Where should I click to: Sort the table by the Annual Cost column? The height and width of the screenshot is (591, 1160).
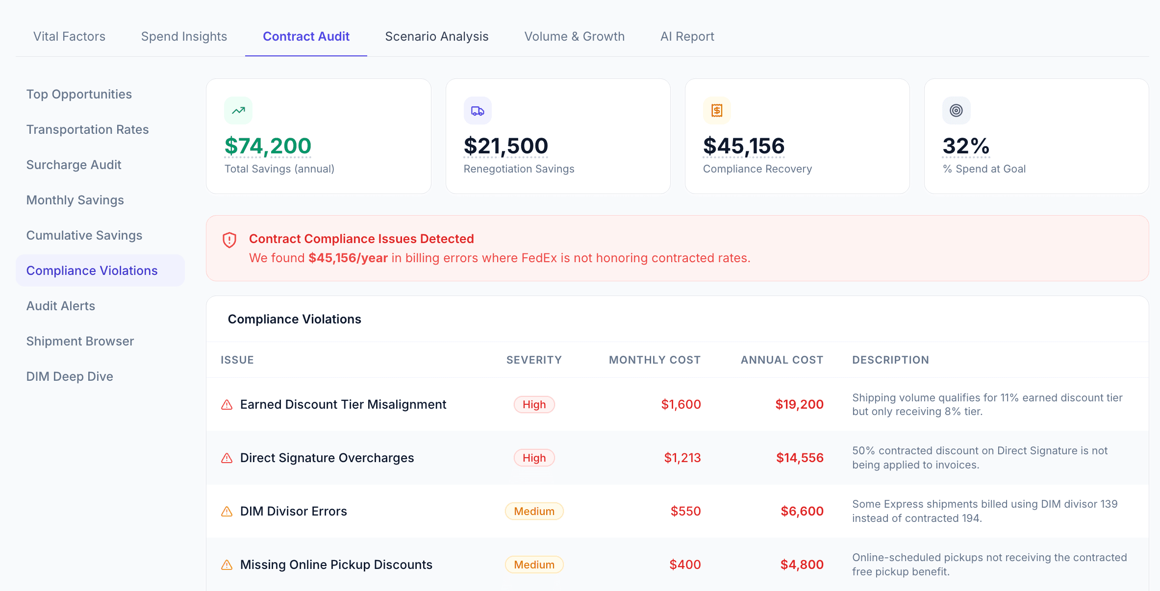pos(782,359)
